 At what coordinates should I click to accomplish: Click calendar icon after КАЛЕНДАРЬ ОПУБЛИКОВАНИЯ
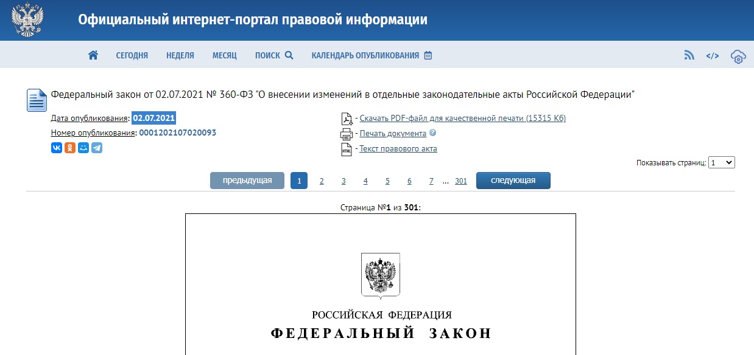point(428,55)
